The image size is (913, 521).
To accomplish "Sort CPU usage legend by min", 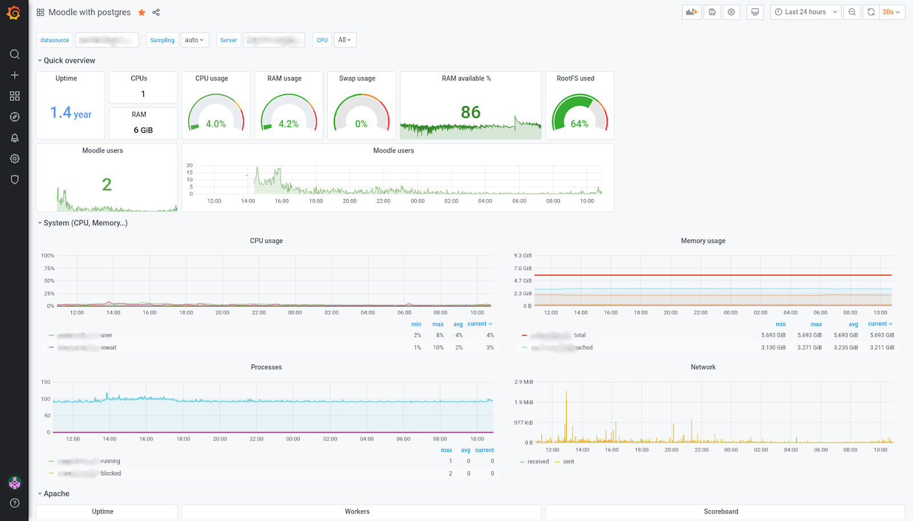I will (x=416, y=324).
